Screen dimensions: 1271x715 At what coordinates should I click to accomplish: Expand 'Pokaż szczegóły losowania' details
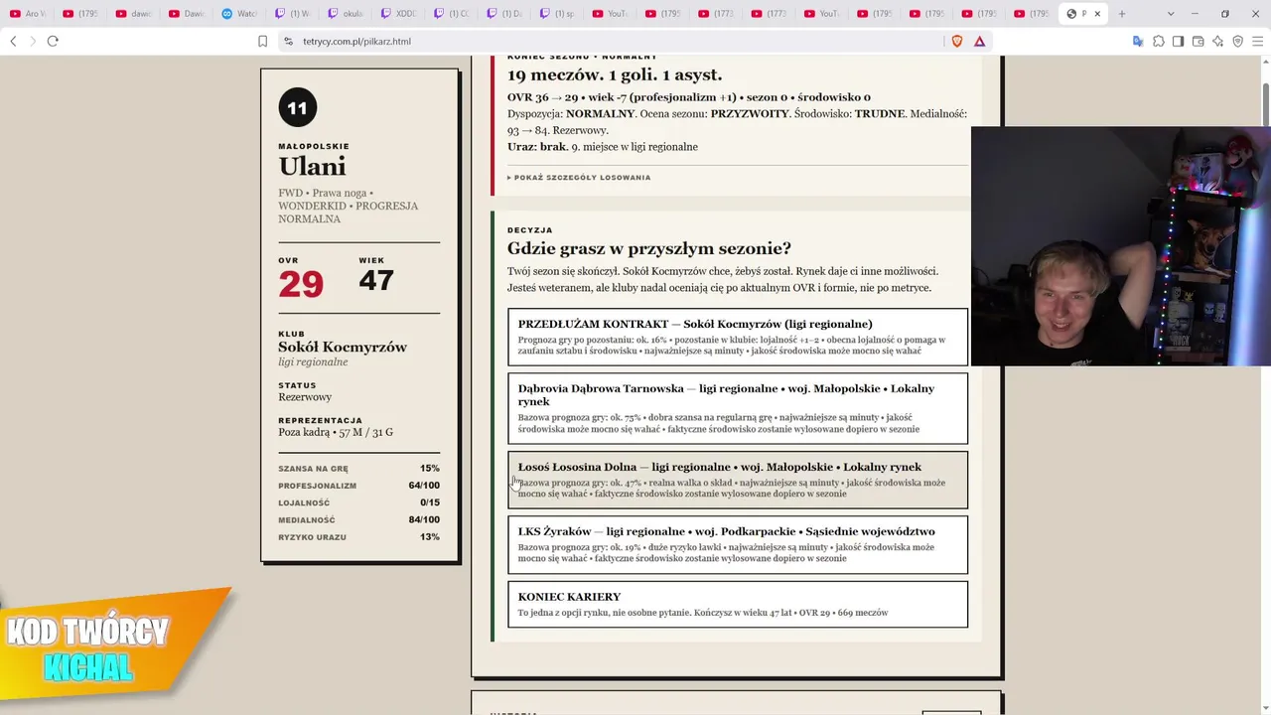579,178
